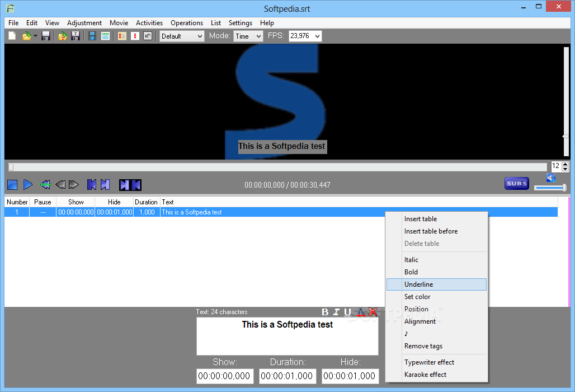Click the Hide column header
This screenshot has height=392, width=575.
(114, 202)
